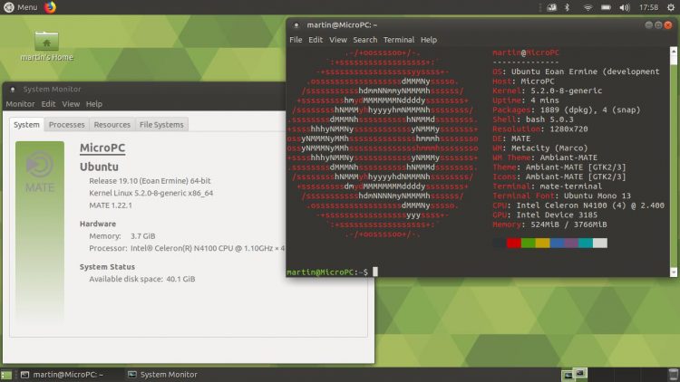Click the terminal scrollbar up arrow

[x=673, y=51]
